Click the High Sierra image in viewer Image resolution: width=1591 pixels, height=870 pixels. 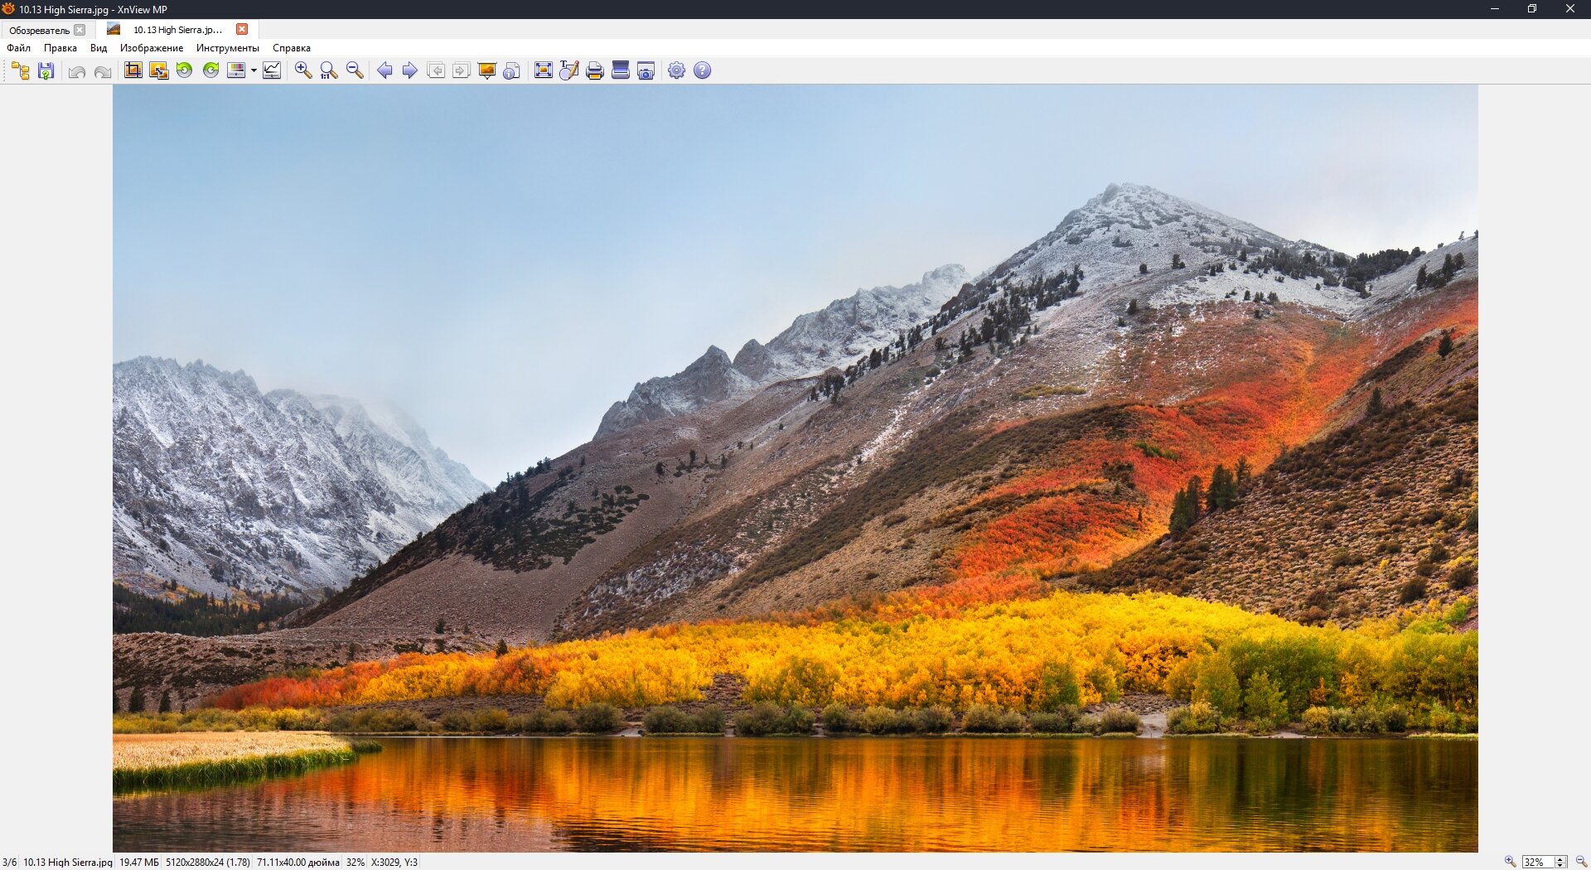pos(795,468)
